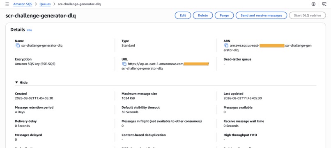Select the 'Dead-letter queue' label
331x148 pixels.
pyautogui.click(x=237, y=59)
